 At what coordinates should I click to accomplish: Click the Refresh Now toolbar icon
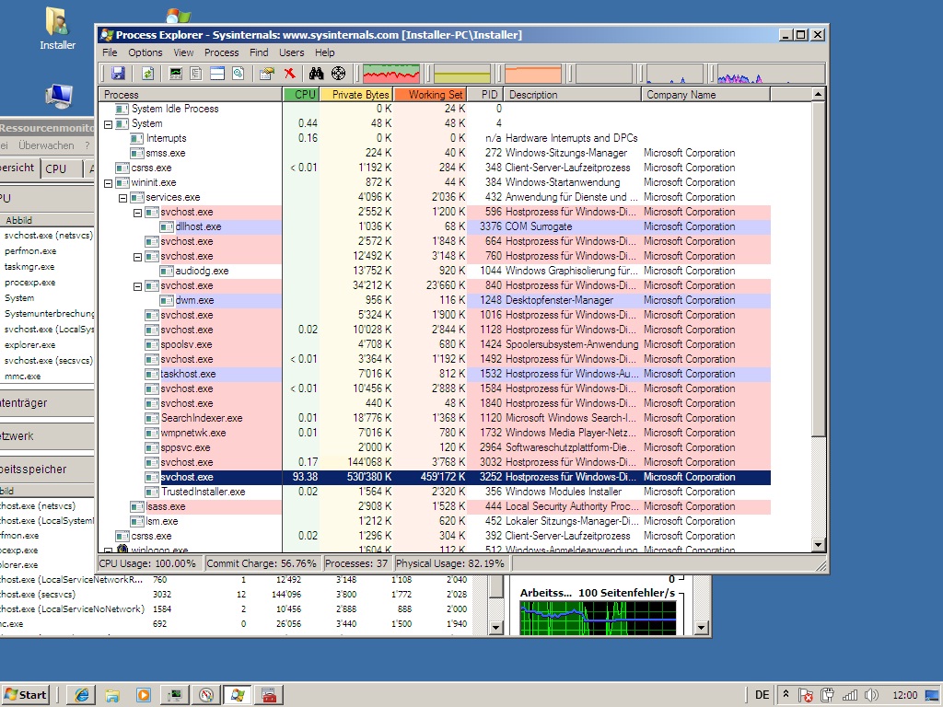147,74
